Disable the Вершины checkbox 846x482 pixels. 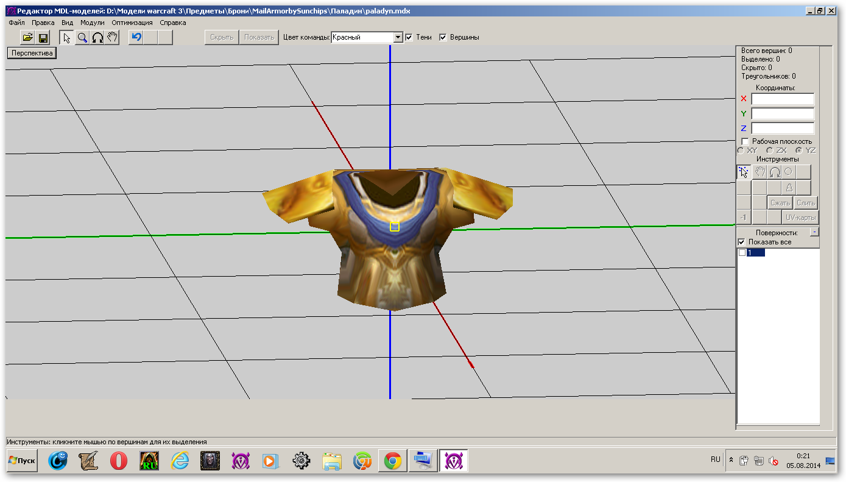443,37
